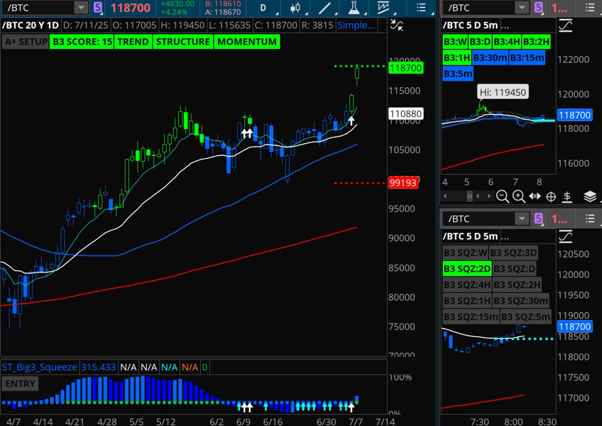Image resolution: width=602 pixels, height=426 pixels.
Task: Click the B3:W label
Action: coord(455,42)
